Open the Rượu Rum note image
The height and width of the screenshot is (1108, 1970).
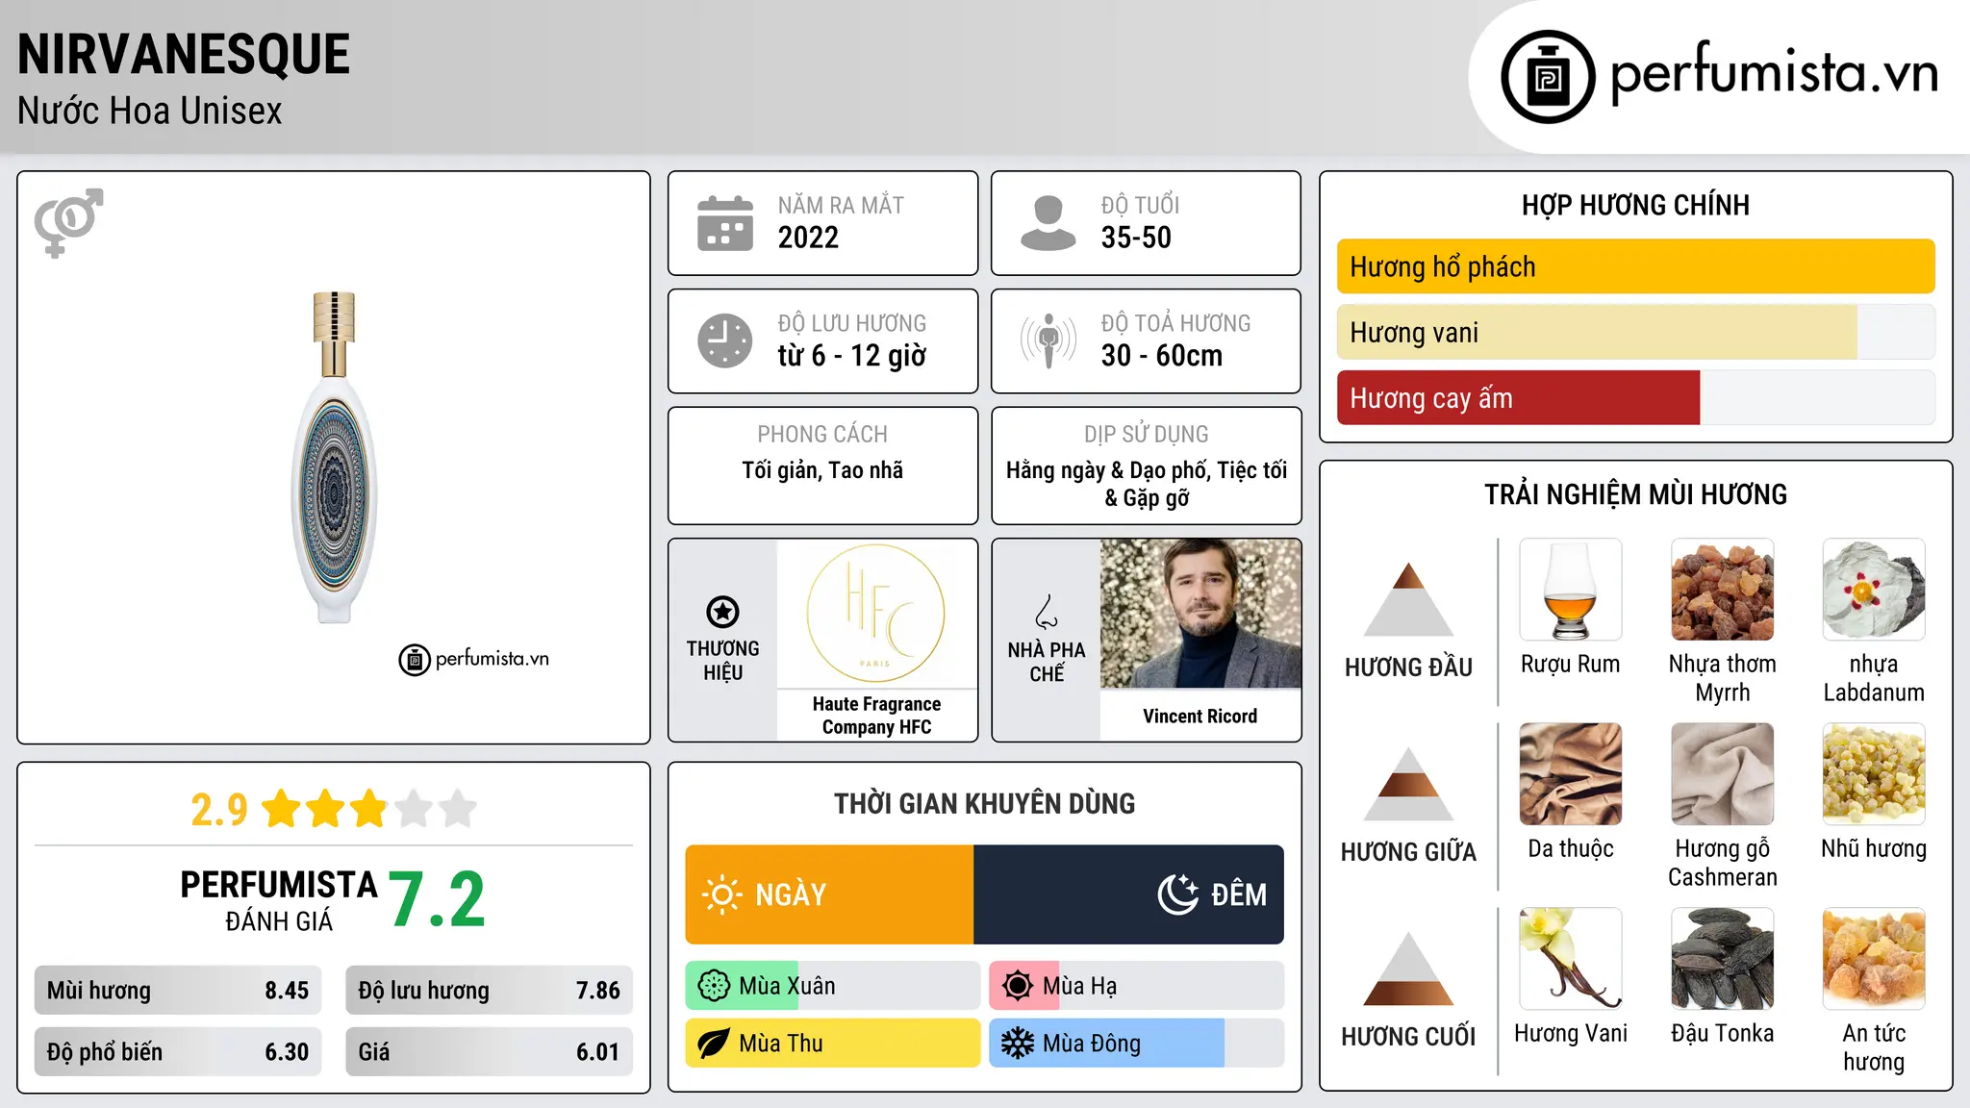pos(1571,590)
